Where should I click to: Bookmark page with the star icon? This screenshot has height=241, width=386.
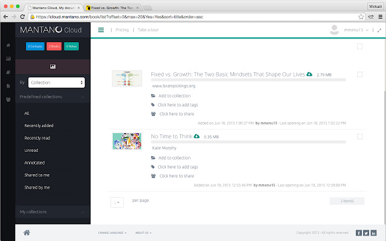point(361,17)
